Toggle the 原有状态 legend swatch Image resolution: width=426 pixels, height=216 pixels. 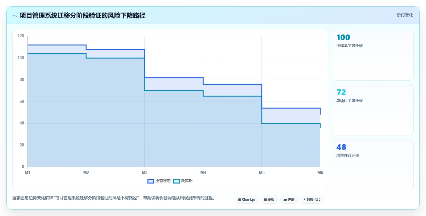pyautogui.click(x=151, y=181)
